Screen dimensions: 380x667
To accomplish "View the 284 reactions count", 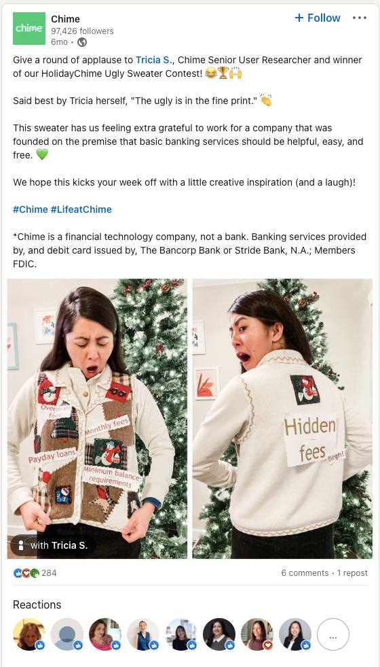I will click(x=49, y=573).
